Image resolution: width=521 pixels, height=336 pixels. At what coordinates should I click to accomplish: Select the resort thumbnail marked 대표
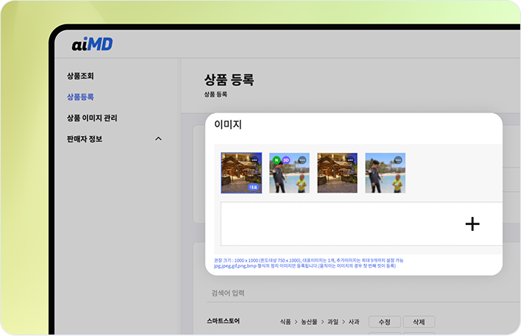coord(241,173)
